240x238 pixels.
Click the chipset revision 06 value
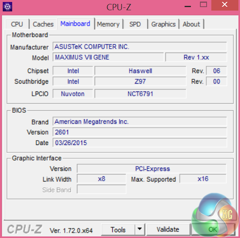[x=216, y=71]
